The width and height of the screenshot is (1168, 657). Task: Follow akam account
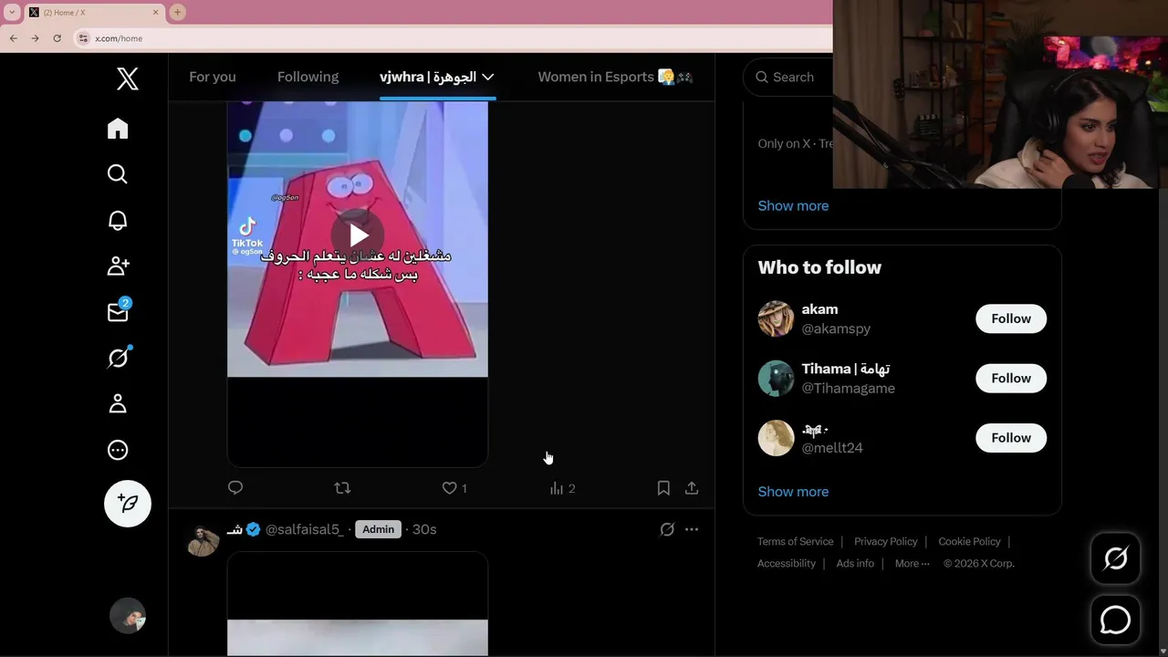pos(1011,318)
